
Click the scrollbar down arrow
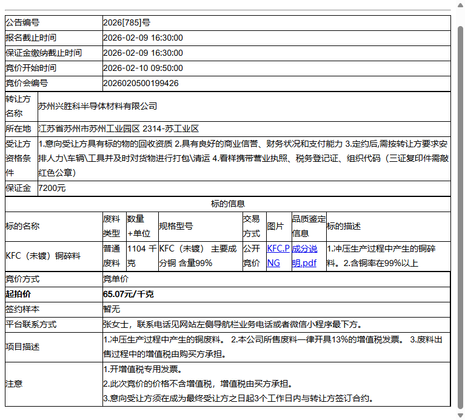[x=461, y=416]
